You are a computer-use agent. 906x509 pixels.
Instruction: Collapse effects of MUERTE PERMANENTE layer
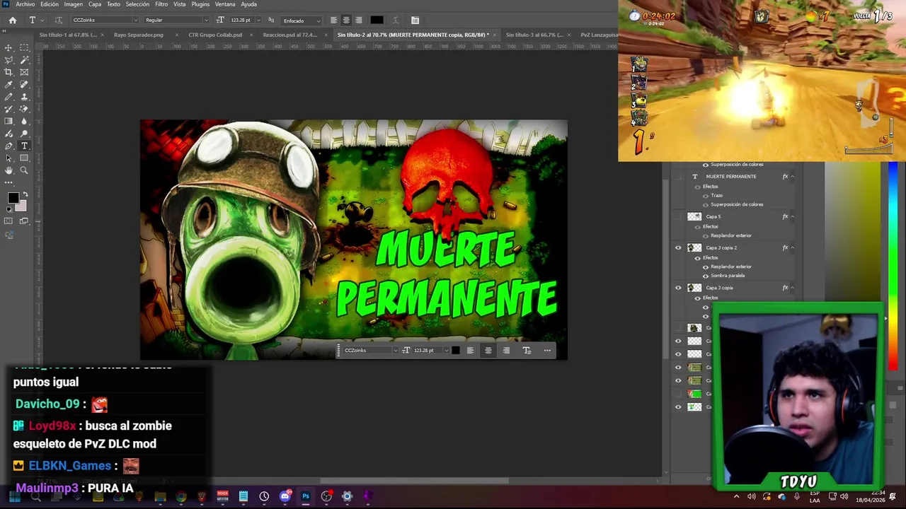[792, 176]
